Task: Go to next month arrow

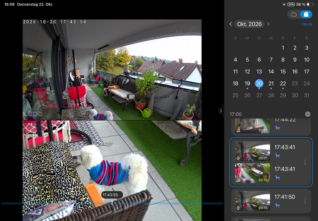Action: pyautogui.click(x=268, y=24)
